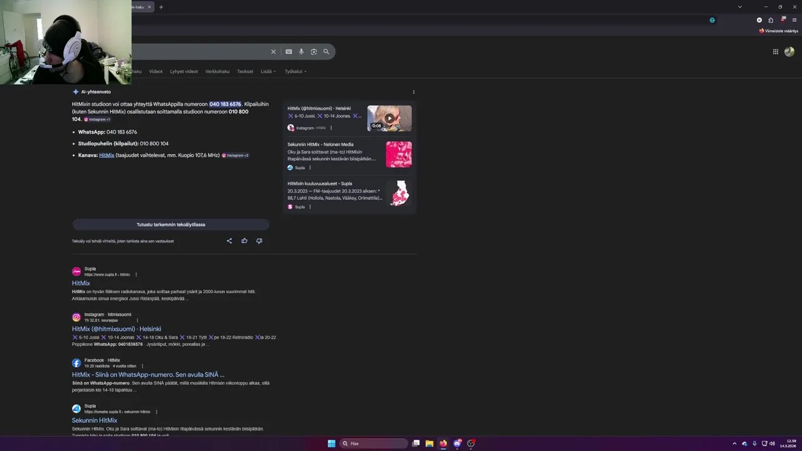Screen dimensions: 802x451
Task: Click the red extension icon with badge
Action: 783,19
